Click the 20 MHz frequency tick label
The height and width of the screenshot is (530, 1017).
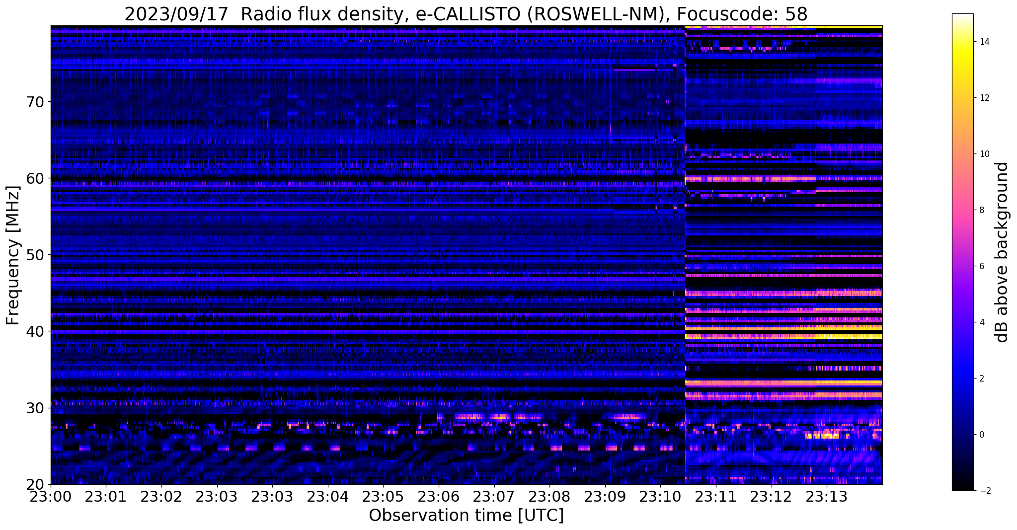(x=34, y=484)
